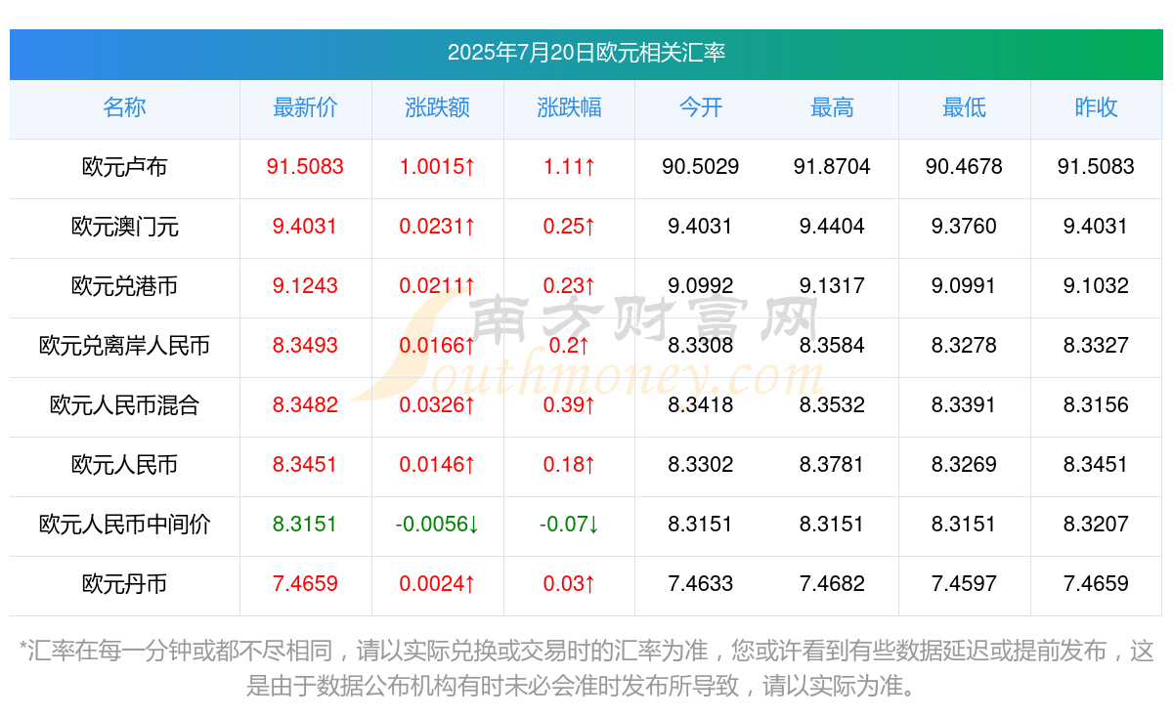This screenshot has width=1173, height=716.
Task: Click low value 8.3391
Action: tap(964, 405)
